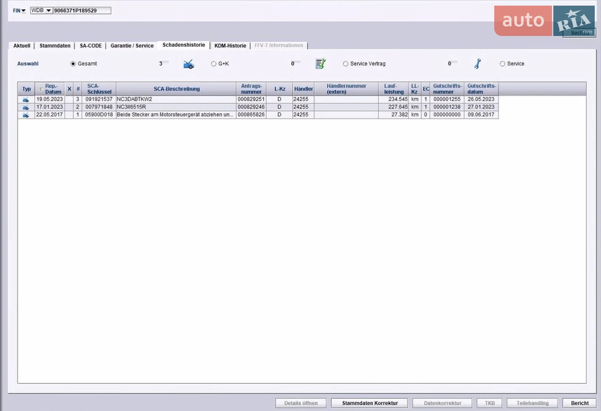This screenshot has height=411, width=601.
Task: Click the blue wrench Service icon
Action: (x=477, y=64)
